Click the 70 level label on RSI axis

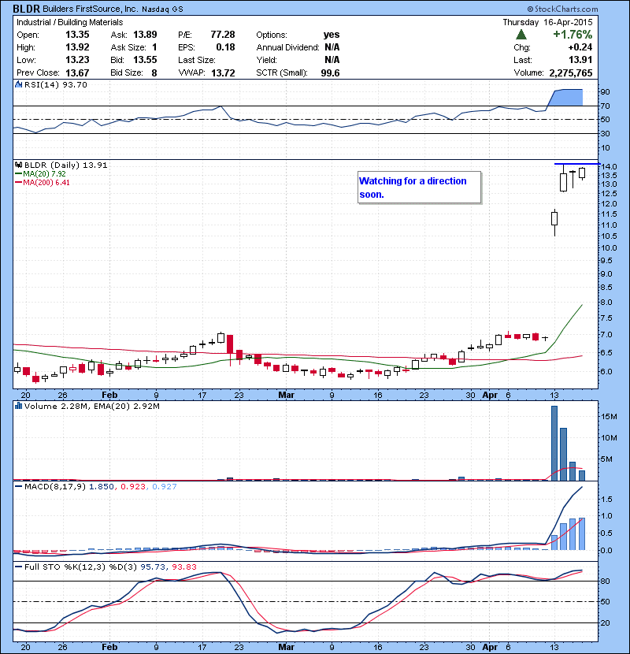point(606,106)
